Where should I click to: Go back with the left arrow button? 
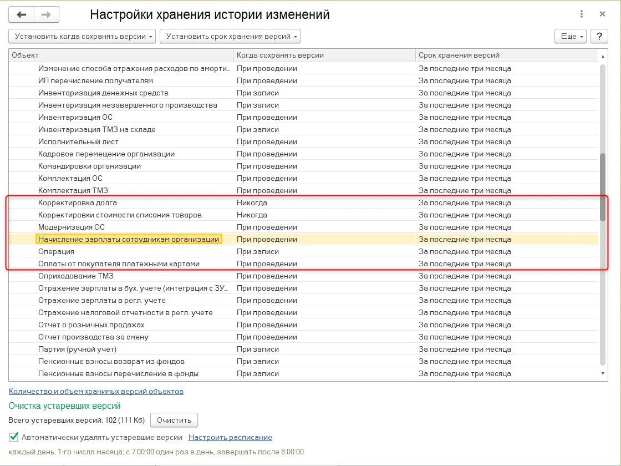tap(22, 14)
